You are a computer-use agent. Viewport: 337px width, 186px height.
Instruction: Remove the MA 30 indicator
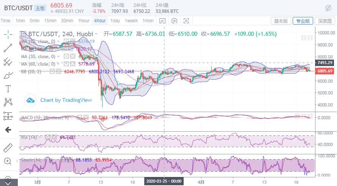pos(73,57)
